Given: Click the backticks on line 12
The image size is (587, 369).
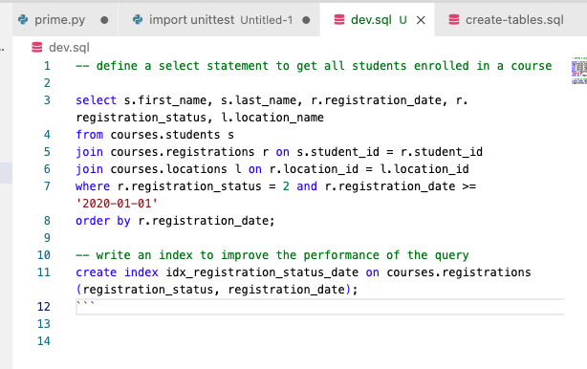Looking at the screenshot, I should (x=85, y=304).
